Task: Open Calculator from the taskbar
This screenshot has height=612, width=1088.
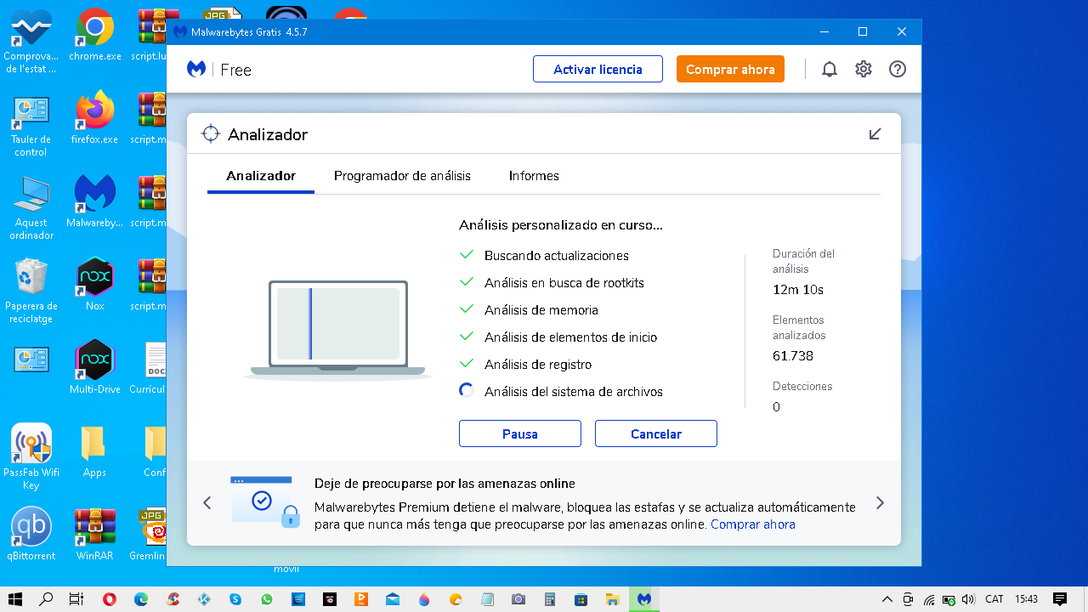Action: tap(550, 599)
